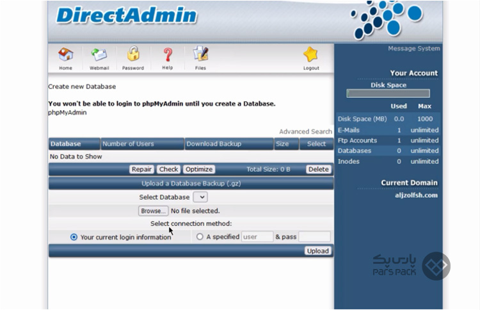Open the Home house icon
This screenshot has height=310, width=480.
point(65,55)
